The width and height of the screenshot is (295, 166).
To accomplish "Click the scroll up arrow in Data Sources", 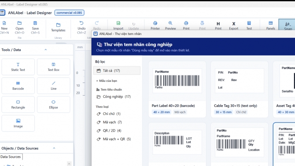I will pos(69,164).
